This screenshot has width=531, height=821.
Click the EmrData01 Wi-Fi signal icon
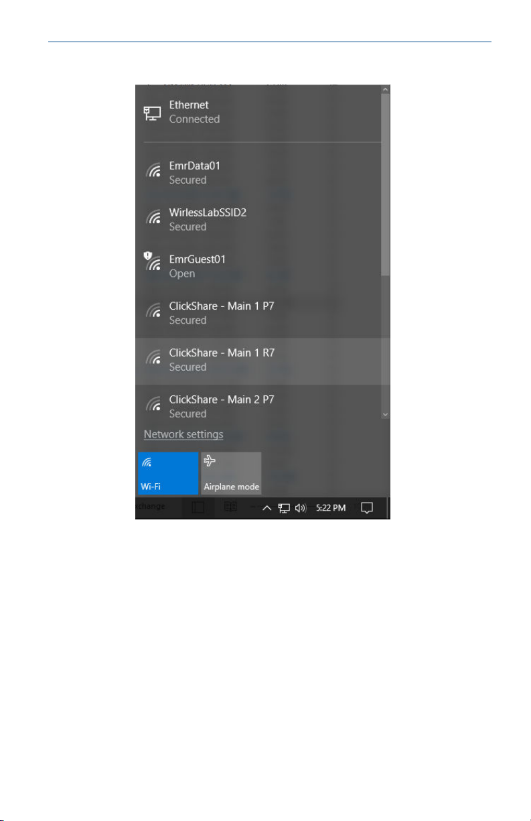click(153, 173)
